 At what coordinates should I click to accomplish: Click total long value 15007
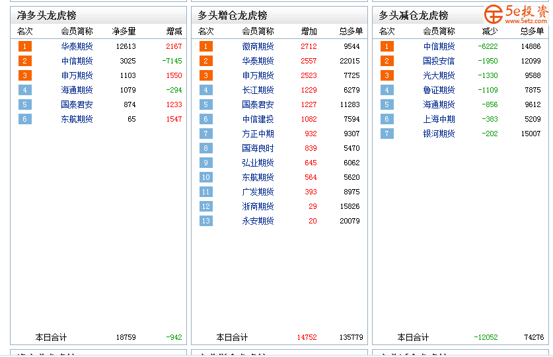[531, 134]
